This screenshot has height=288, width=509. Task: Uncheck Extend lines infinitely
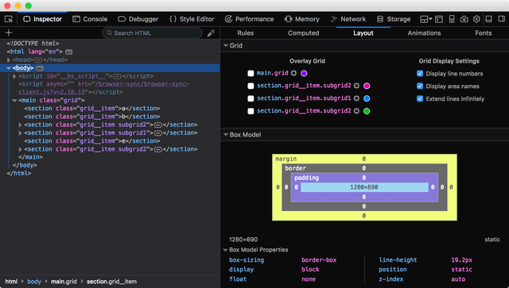tap(420, 99)
